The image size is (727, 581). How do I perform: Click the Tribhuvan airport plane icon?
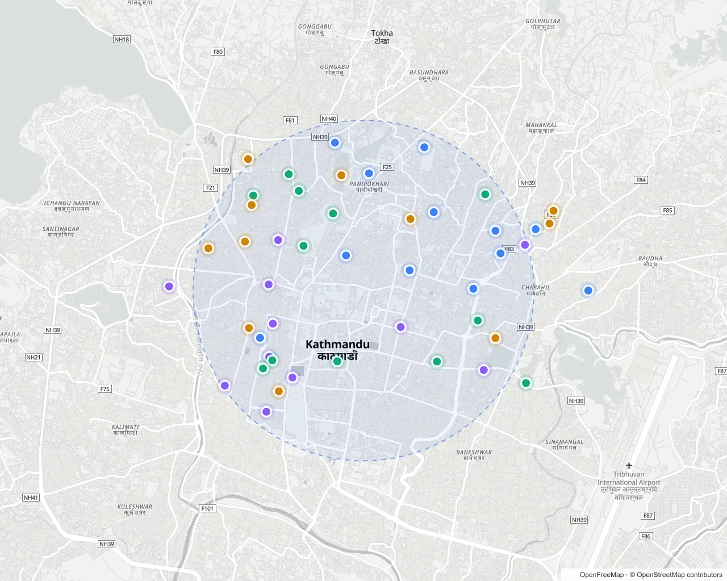tap(629, 466)
